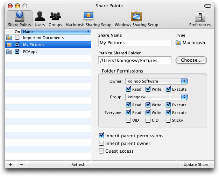219x176 pixels.
Task: Toggle toolbar with the pill button
Action: [x=208, y=6]
